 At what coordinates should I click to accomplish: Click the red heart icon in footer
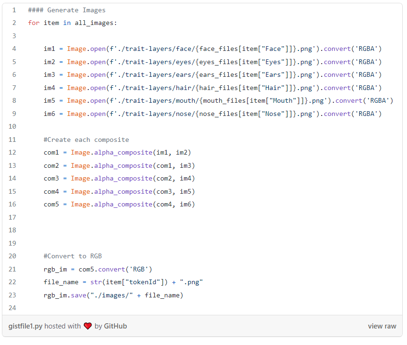(88, 326)
